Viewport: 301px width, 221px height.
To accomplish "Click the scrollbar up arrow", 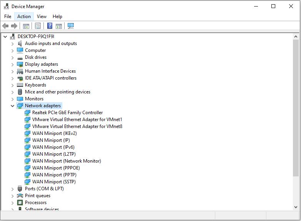I will [296, 37].
